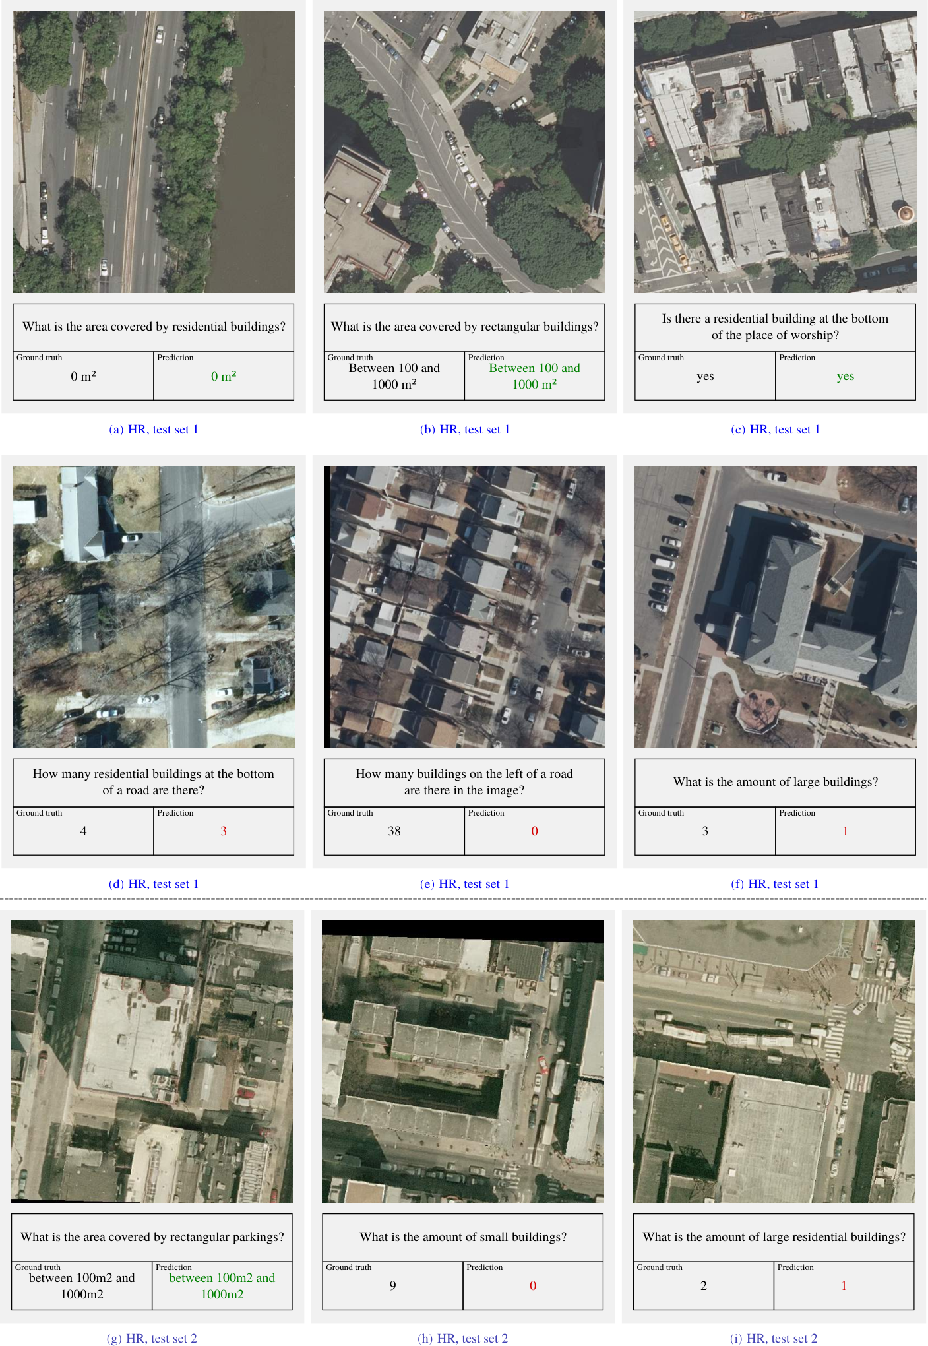Open the grey-roofed building image in panel (f)
The image size is (928, 1346).
click(776, 607)
